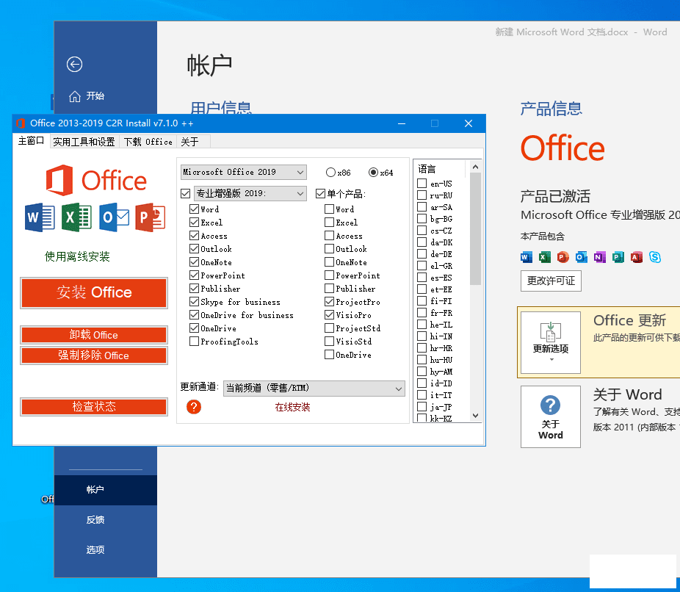Select 反馈 in Word sidebar
Viewport: 680px width, 592px height.
point(106,520)
